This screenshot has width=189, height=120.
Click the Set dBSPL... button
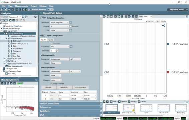click(64, 88)
